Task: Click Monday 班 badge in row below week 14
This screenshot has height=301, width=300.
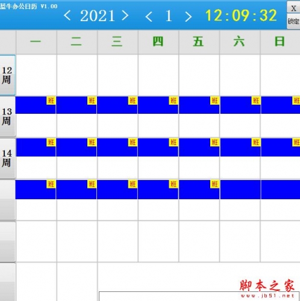Action: [51, 184]
